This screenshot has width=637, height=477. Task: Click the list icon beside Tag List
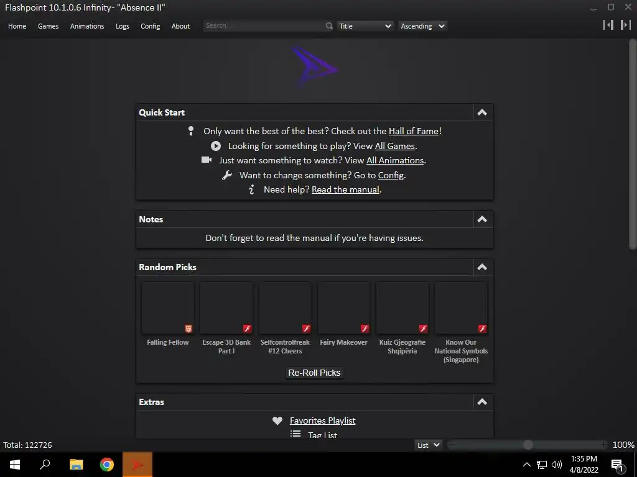point(295,434)
